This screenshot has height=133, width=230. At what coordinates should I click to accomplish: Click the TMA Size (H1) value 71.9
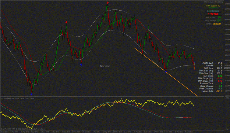click(x=220, y=71)
